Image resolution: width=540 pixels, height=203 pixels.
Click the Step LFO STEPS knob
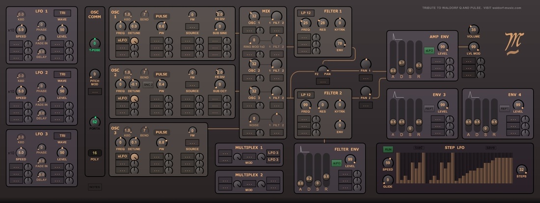click(x=521, y=170)
